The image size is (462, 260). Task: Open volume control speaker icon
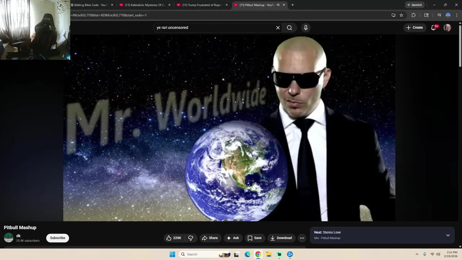pos(438,254)
